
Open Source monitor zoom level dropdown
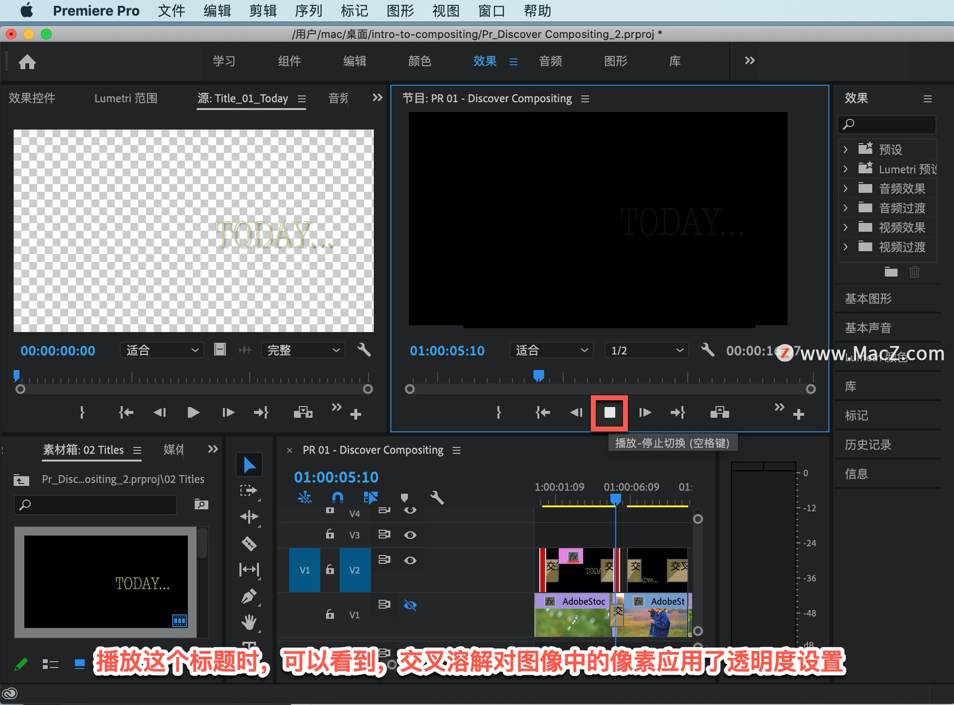(162, 350)
